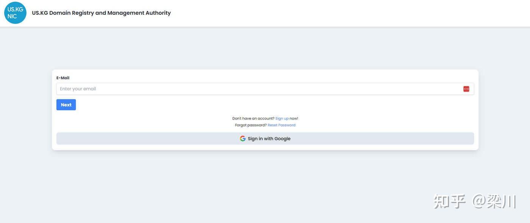Click the page header bar area
The height and width of the screenshot is (223, 530).
click(265, 13)
